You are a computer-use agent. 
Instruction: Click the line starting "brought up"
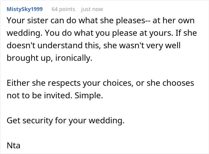50,58
